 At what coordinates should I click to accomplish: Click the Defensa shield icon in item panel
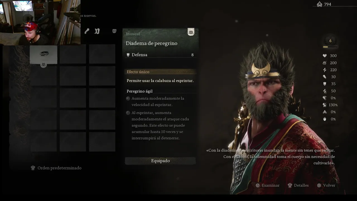click(x=128, y=55)
